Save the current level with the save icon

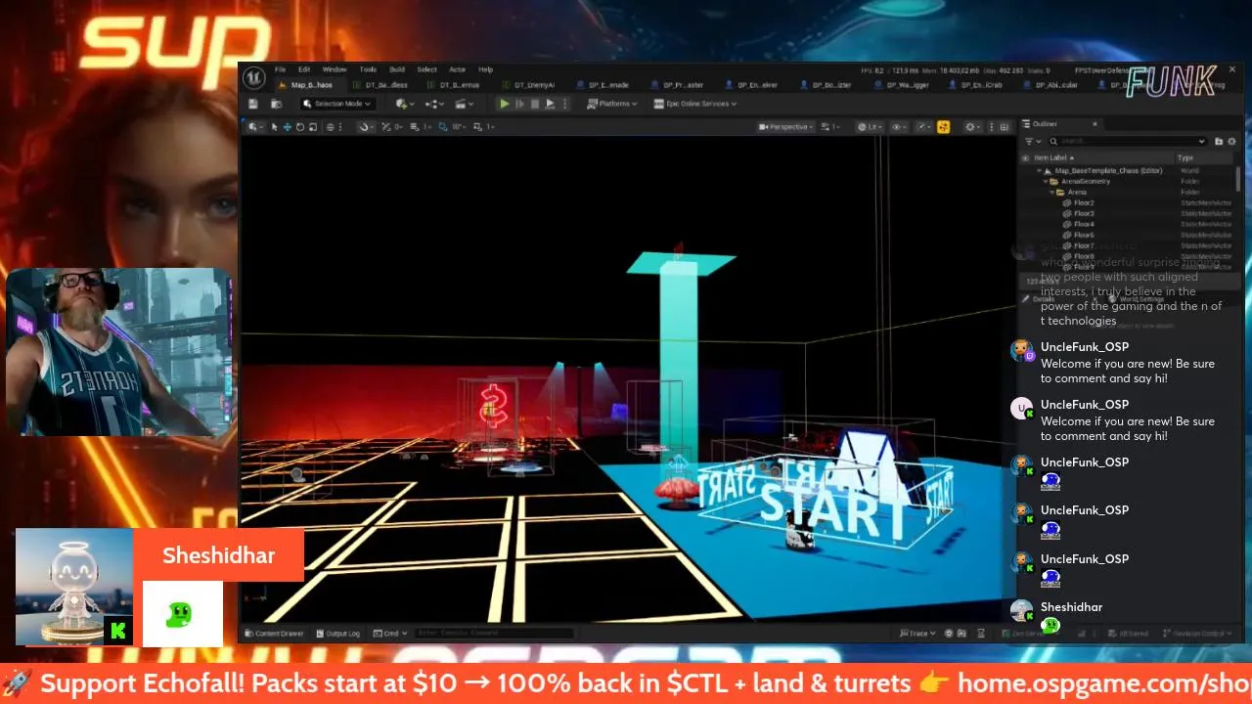pyautogui.click(x=253, y=104)
